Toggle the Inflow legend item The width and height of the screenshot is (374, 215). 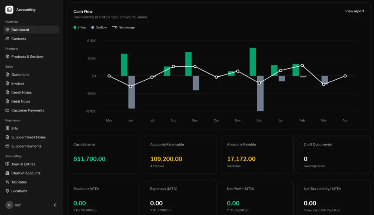point(80,27)
